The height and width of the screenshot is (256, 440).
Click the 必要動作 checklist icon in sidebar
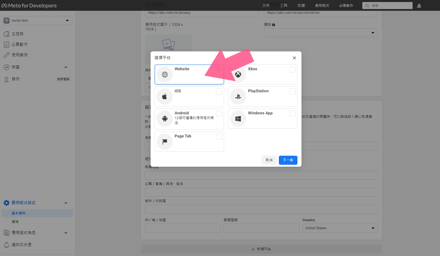[7, 44]
